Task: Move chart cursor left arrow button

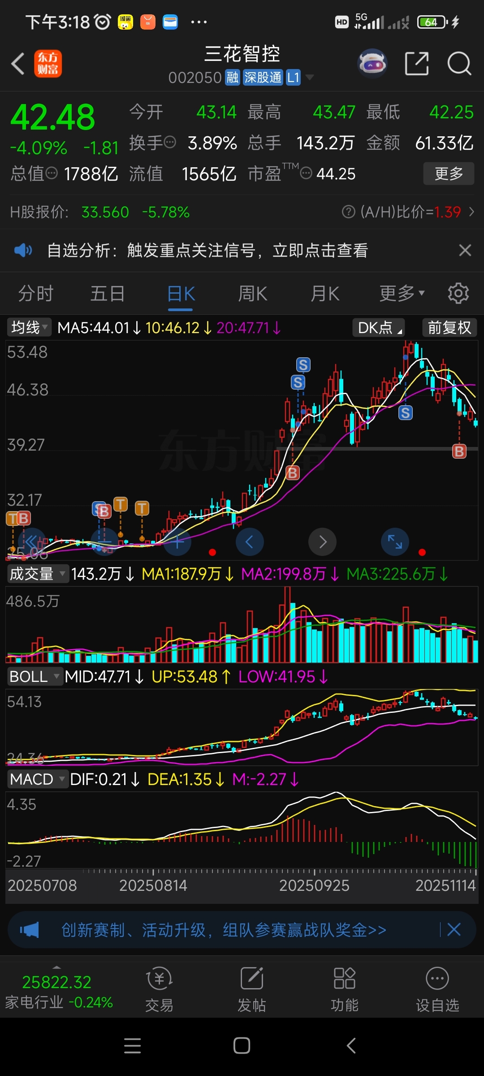Action: (250, 542)
